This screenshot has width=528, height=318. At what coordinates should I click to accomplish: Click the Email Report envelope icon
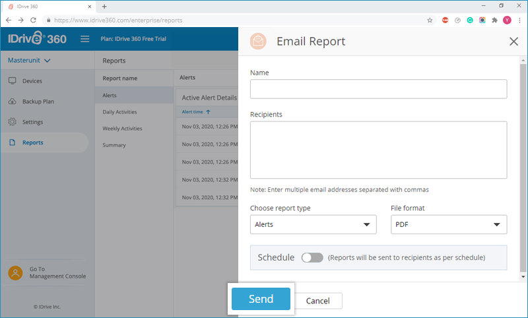pyautogui.click(x=258, y=41)
